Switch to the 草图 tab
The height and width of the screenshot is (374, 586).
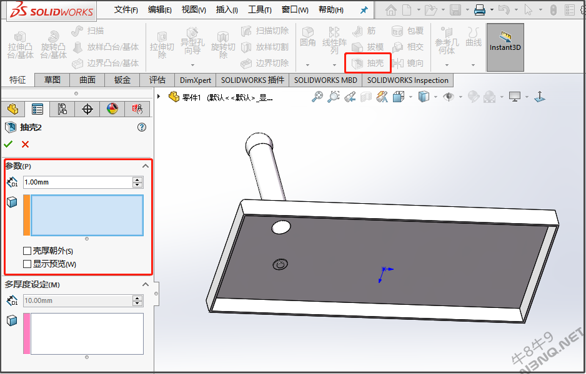[52, 80]
